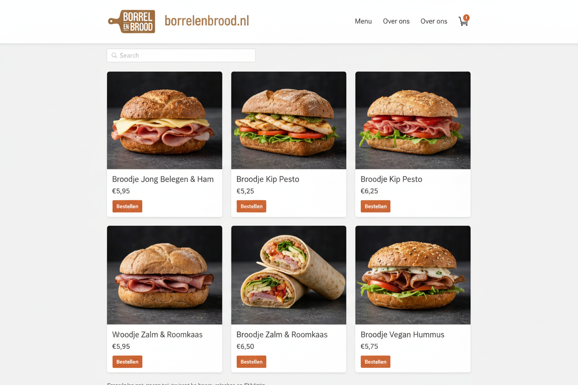The image size is (578, 385).
Task: Open the shopping cart icon
Action: pyautogui.click(x=463, y=21)
